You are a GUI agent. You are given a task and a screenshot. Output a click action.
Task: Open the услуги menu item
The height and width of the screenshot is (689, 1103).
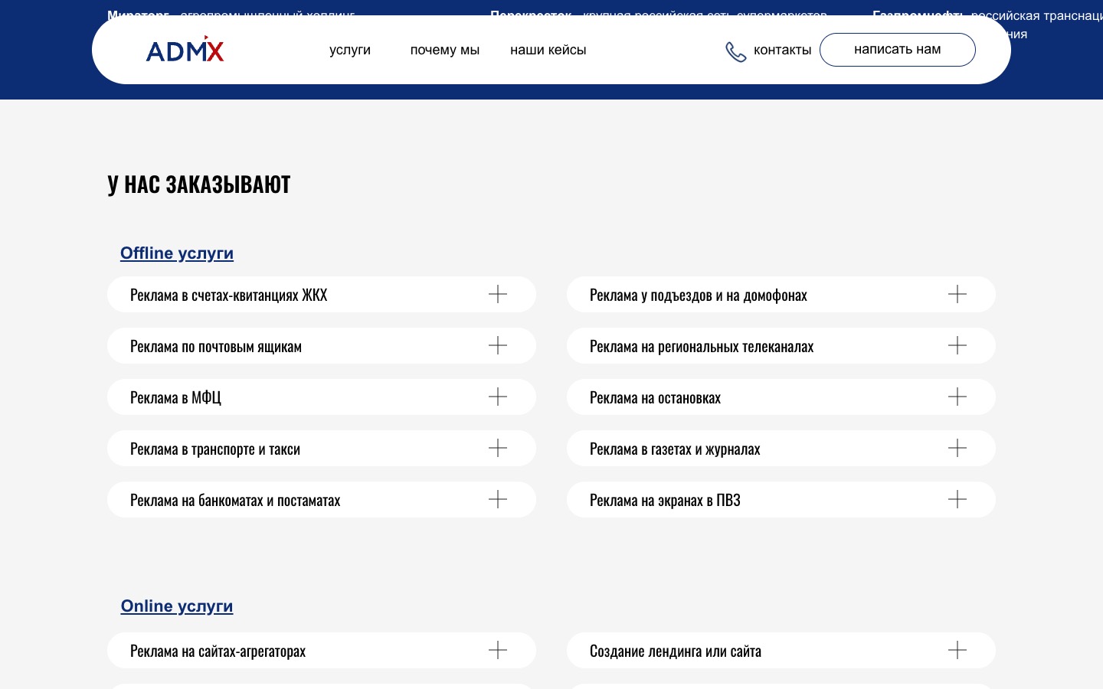coord(350,50)
